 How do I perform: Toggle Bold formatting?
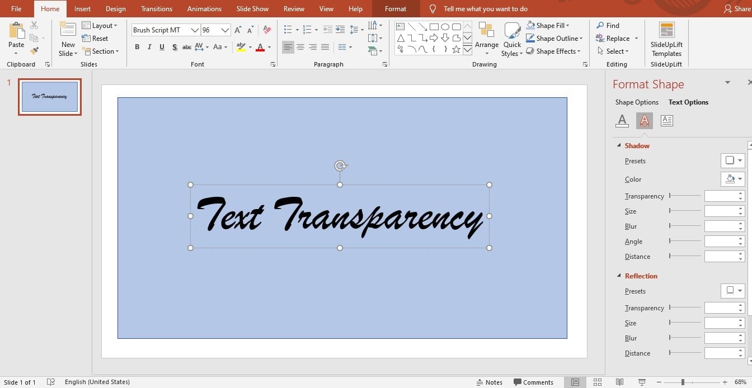(137, 48)
